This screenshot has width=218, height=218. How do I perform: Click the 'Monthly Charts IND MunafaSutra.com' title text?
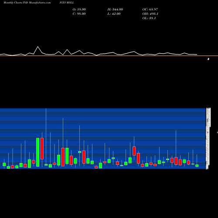point(27,3)
